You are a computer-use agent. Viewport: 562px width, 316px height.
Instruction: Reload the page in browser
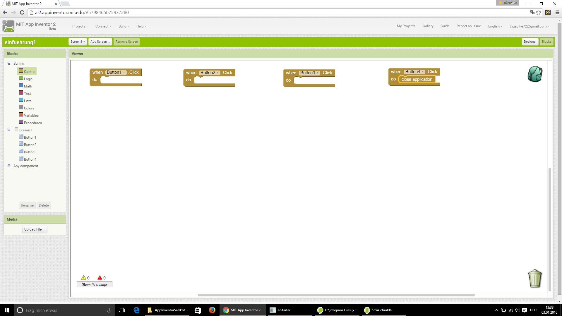[x=22, y=12]
